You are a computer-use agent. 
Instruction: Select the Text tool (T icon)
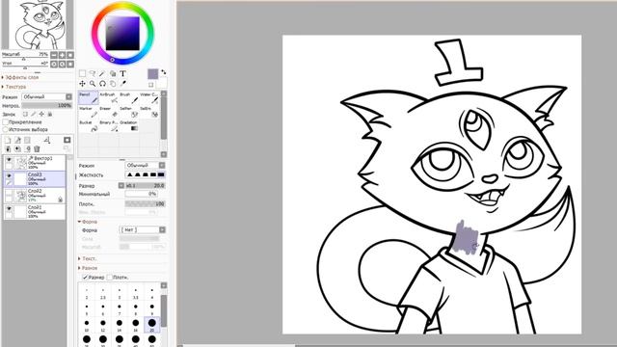pos(123,73)
